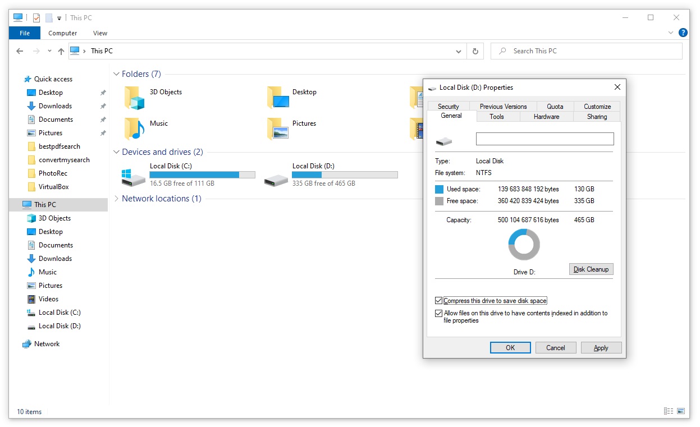The height and width of the screenshot is (427, 700).
Task: Open the File menu
Action: (25, 33)
